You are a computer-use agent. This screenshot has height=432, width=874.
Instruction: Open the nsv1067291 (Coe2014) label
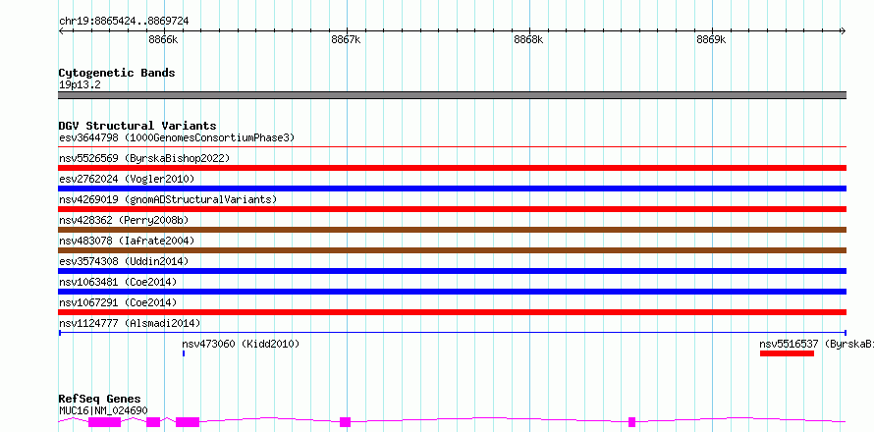(x=118, y=302)
